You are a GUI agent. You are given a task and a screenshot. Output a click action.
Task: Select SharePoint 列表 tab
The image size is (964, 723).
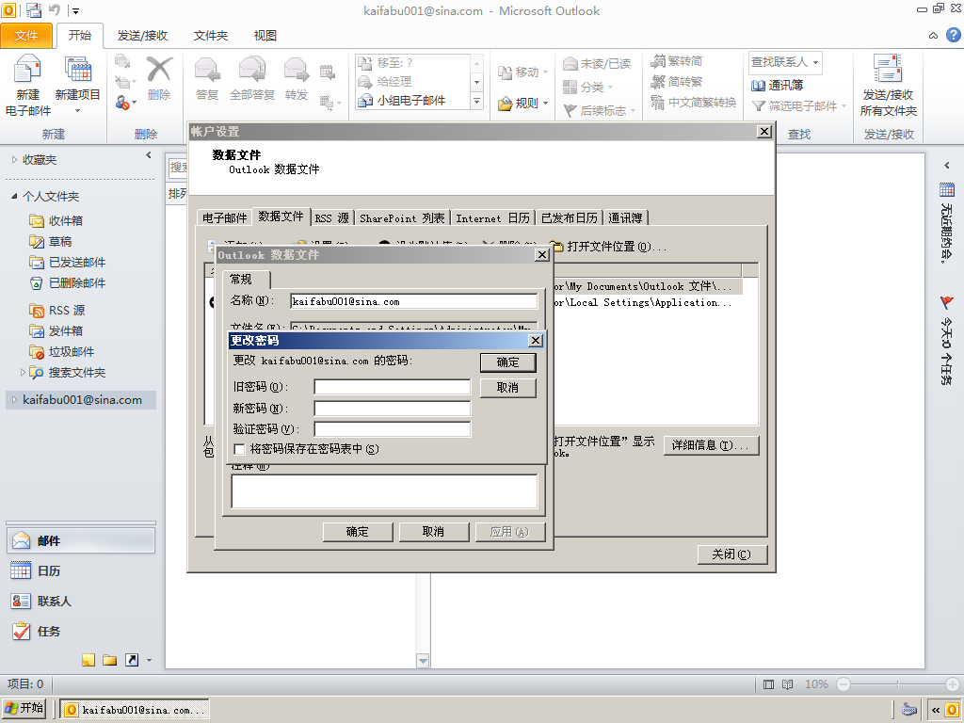(x=402, y=218)
